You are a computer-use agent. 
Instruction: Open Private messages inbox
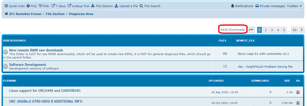pos(270,6)
